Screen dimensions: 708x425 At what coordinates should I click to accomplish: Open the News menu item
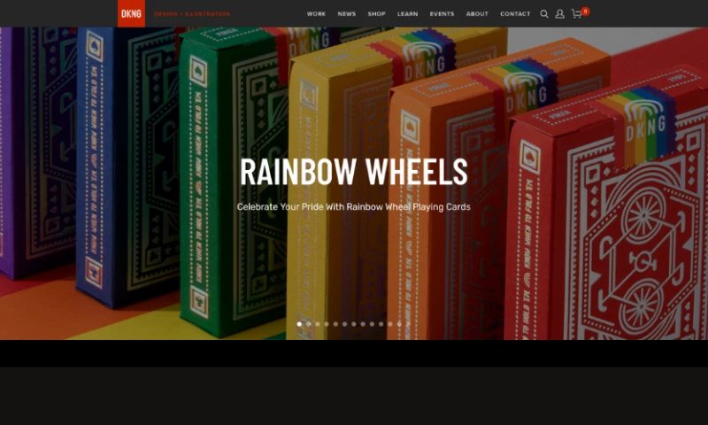pyautogui.click(x=347, y=14)
